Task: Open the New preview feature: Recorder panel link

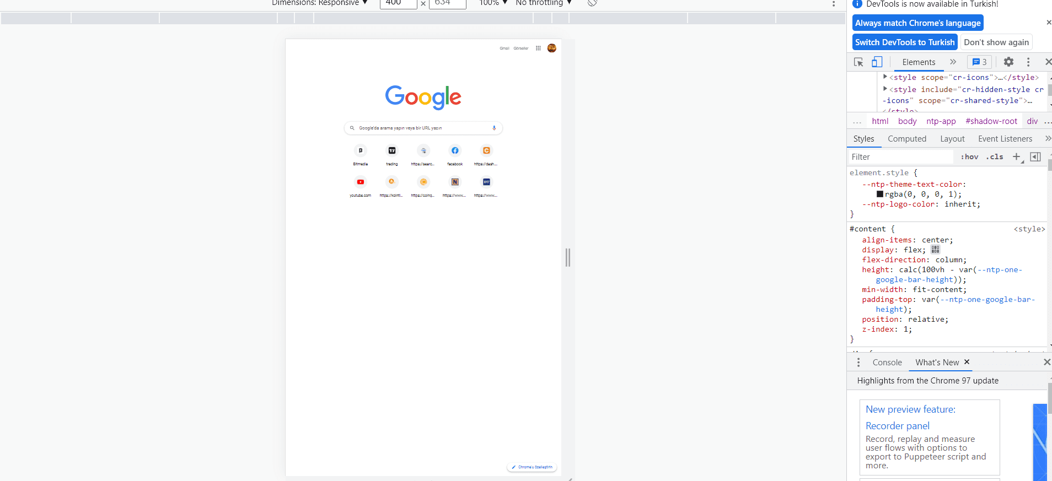Action: tap(910, 417)
